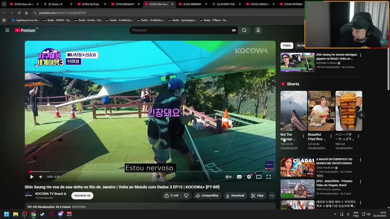This screenshot has width=390, height=219.
Task: Open Windows Start menu
Action: (6, 214)
